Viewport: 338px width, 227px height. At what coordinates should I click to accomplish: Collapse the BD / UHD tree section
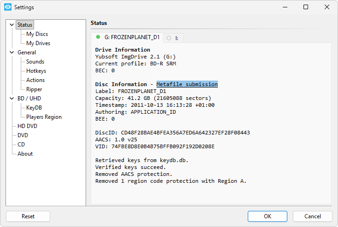[12, 99]
